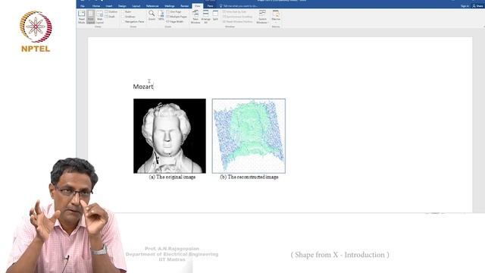
Task: Select the View ribbon tab
Action: pos(197,6)
